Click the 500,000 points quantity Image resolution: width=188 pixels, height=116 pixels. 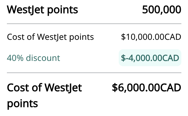(x=161, y=10)
